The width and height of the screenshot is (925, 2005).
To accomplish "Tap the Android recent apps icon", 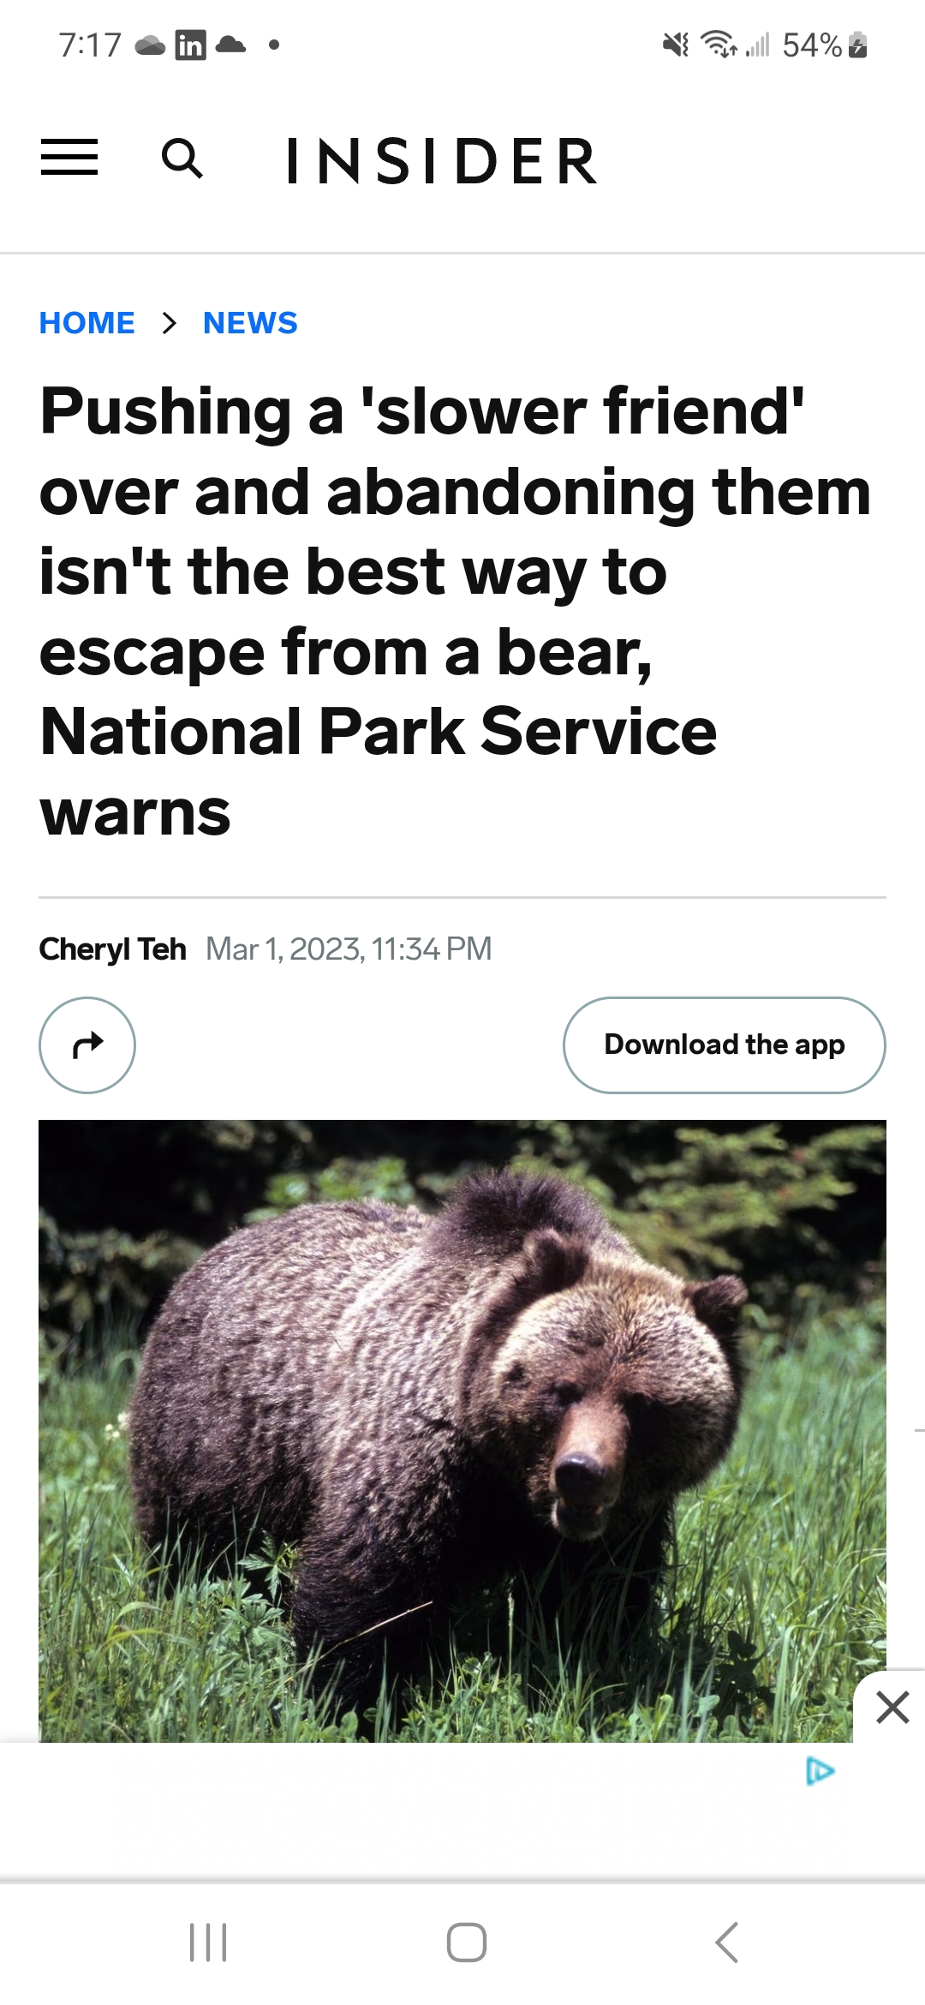I will pos(208,1942).
